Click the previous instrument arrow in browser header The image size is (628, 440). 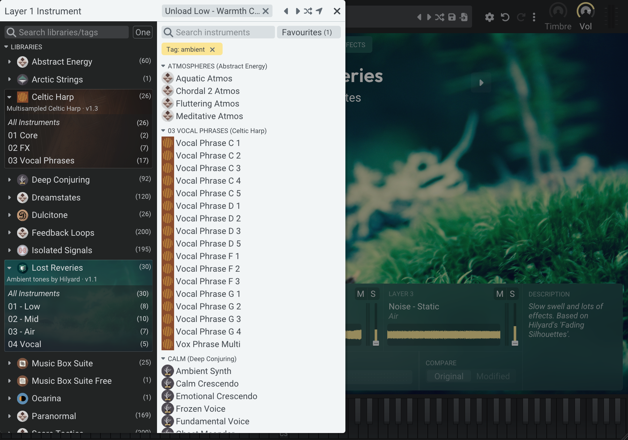286,11
